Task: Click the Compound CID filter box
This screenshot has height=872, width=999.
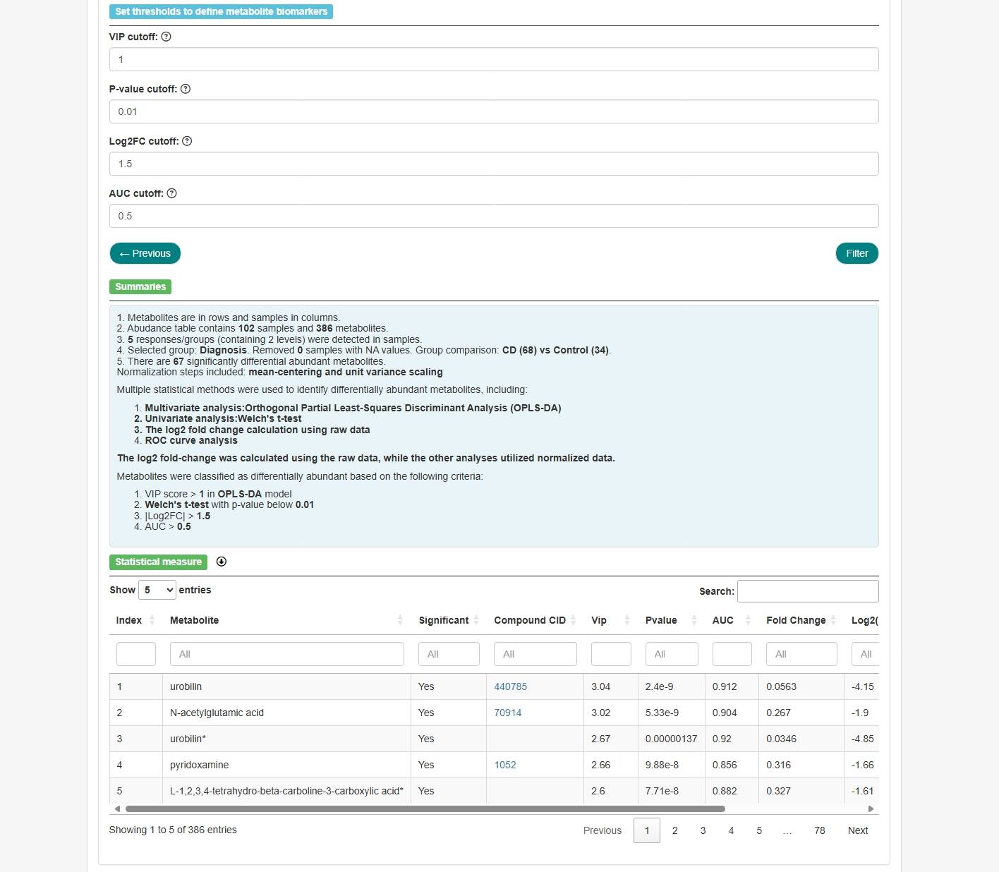Action: coord(535,654)
